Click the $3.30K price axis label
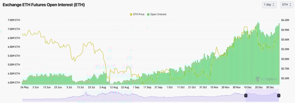Viewport: 295px width, 103px height. [x=285, y=49]
